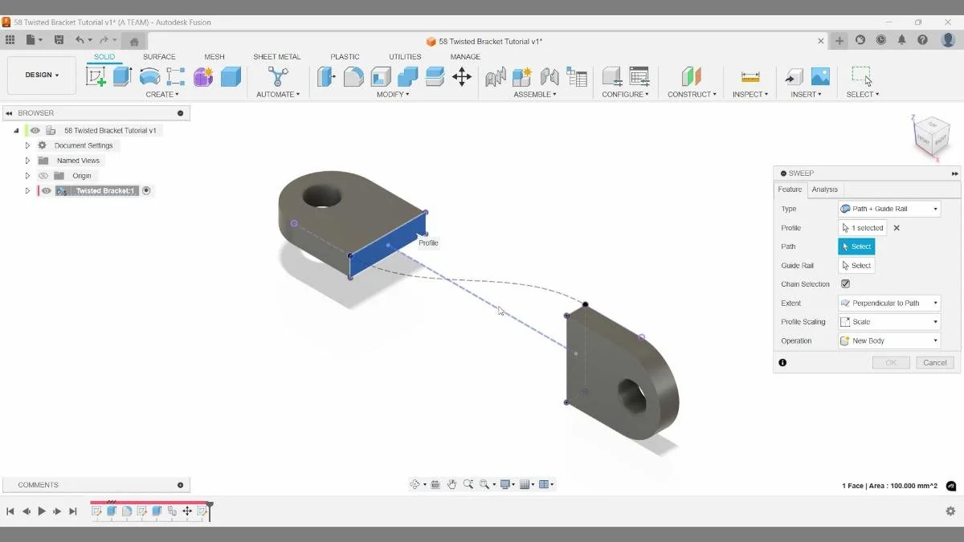
Task: Open the Analysis tab in Sweep dialog
Action: [824, 189]
